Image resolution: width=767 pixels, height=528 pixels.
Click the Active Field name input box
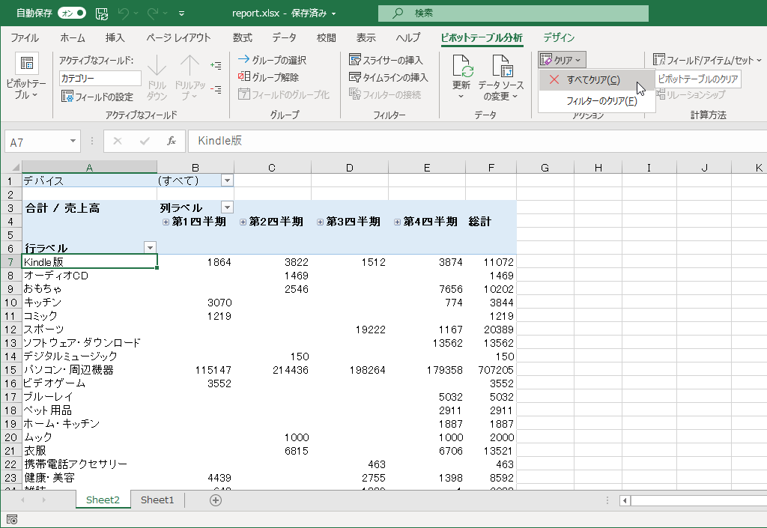[100, 78]
